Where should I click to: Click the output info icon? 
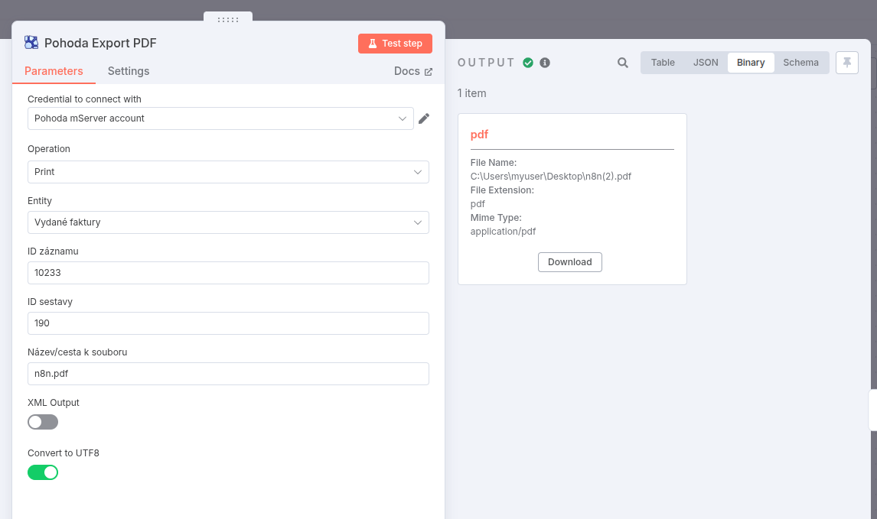click(545, 63)
